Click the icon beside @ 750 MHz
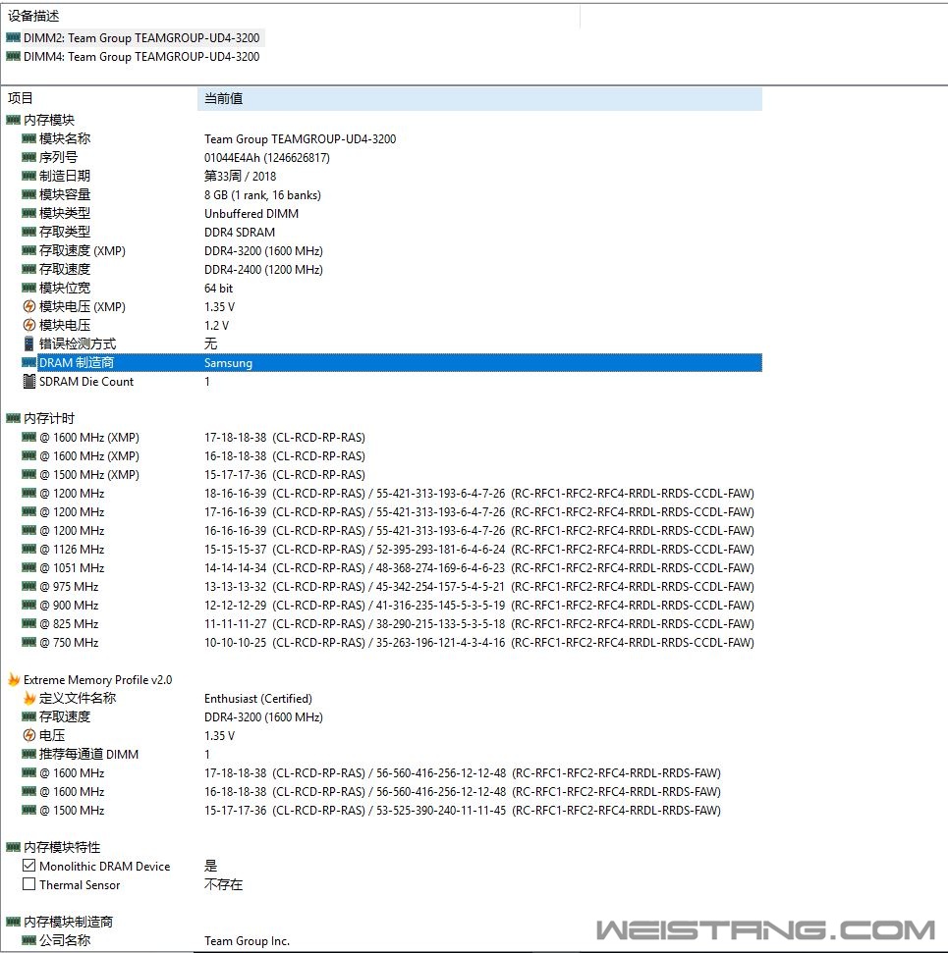This screenshot has height=953, width=948. point(28,643)
